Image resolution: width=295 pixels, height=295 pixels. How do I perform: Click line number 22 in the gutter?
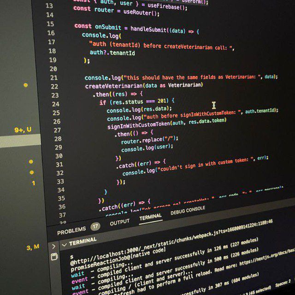[x=54, y=87]
